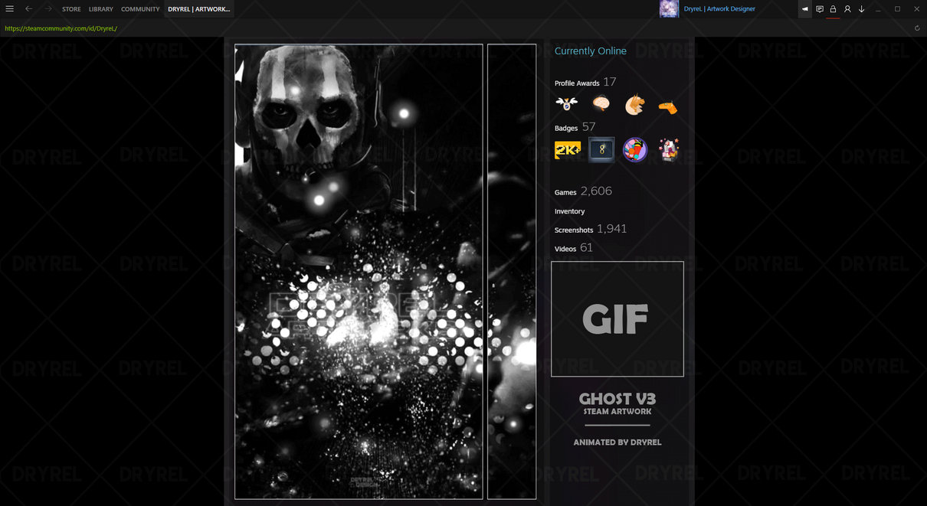Reload the page with the refresh icon
927x506 pixels.
tap(917, 28)
